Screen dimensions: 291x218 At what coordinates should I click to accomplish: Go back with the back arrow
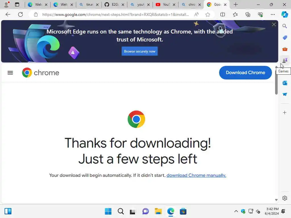pos(8,14)
